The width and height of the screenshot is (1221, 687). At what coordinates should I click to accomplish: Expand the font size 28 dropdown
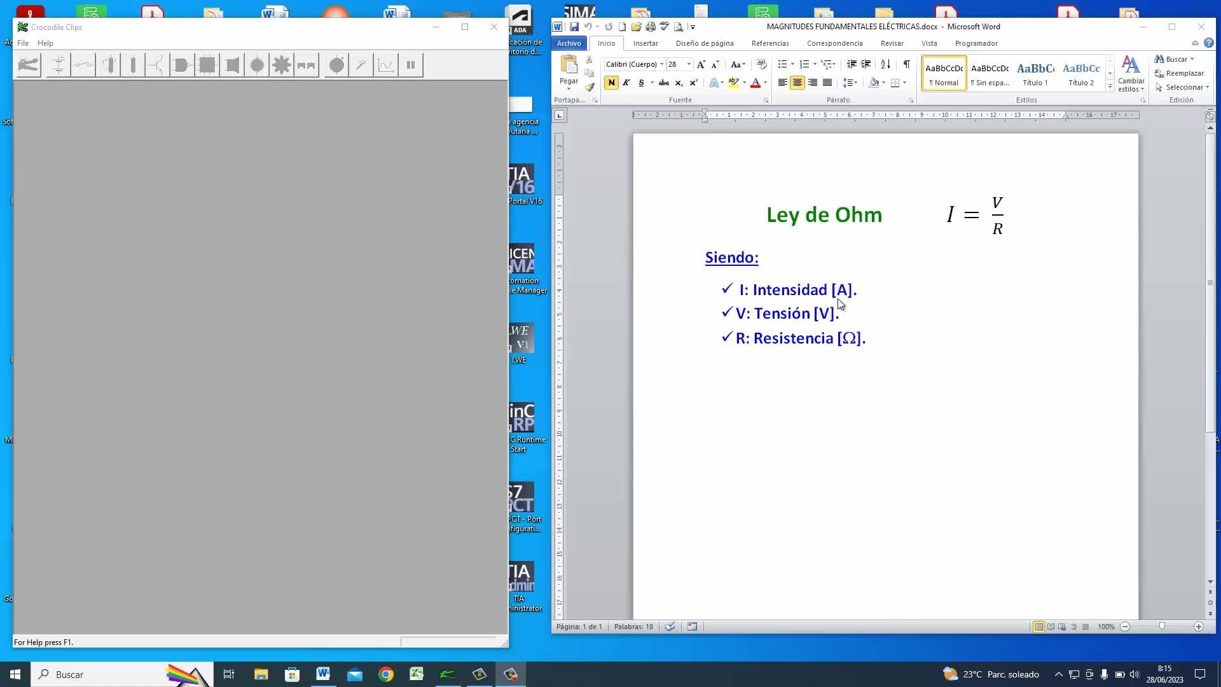point(689,64)
